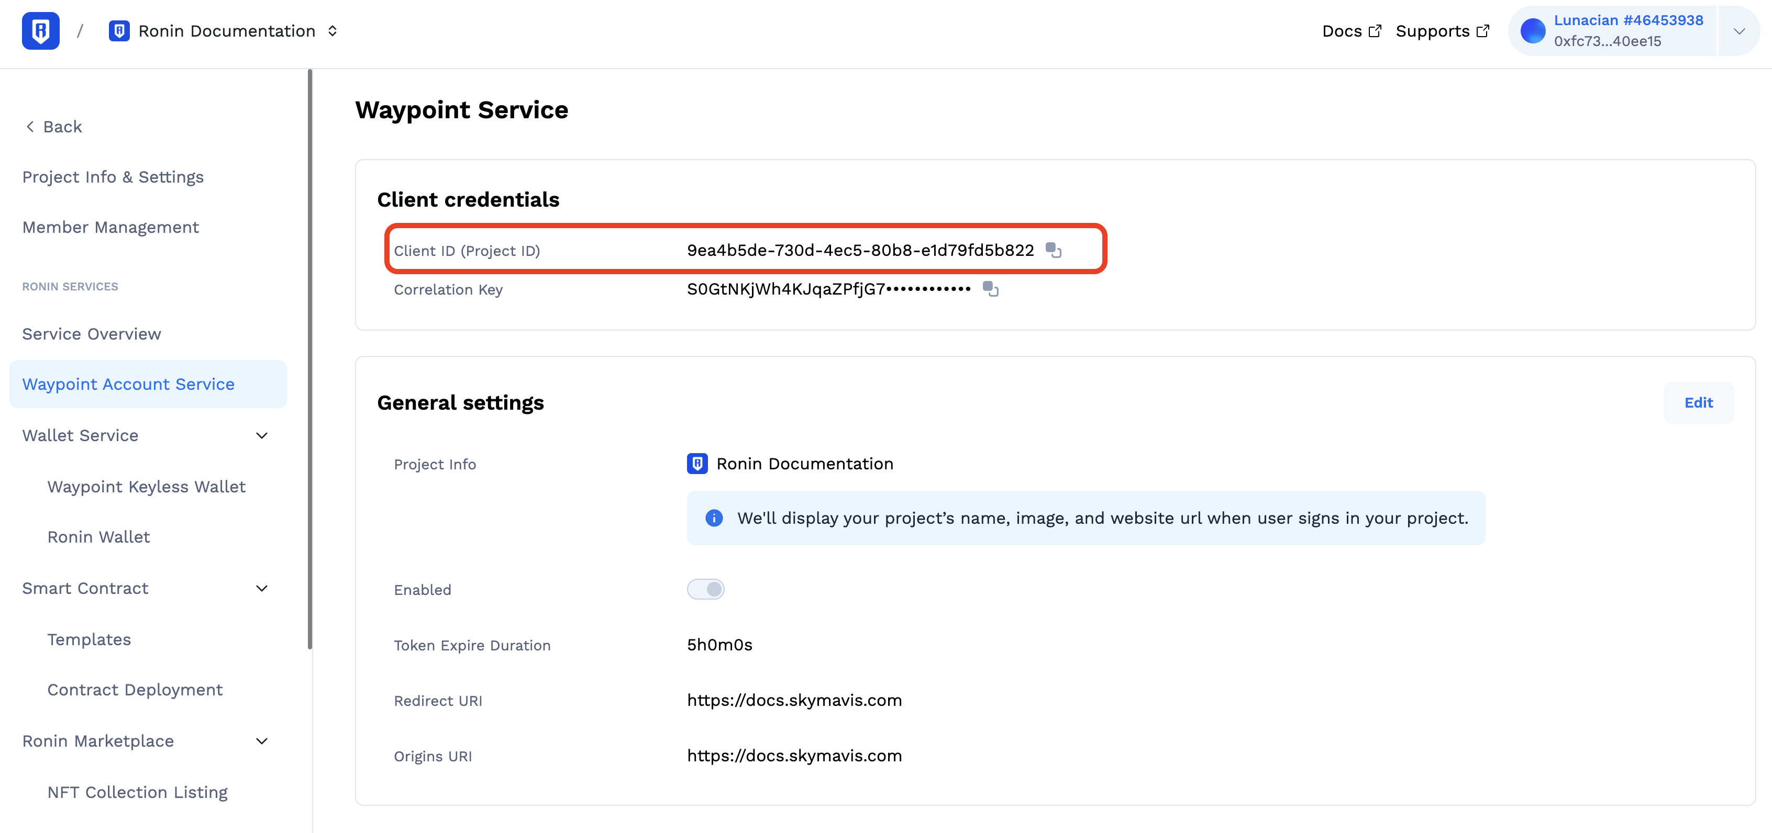Screen dimensions: 1772x833
Task: Click the Ronin shield logo at top left
Action: 41,31
